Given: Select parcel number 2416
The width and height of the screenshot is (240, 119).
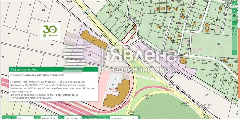Looking at the screenshot, I should 217,9.
